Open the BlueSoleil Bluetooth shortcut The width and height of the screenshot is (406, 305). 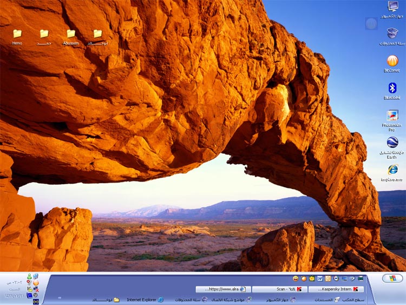click(392, 91)
